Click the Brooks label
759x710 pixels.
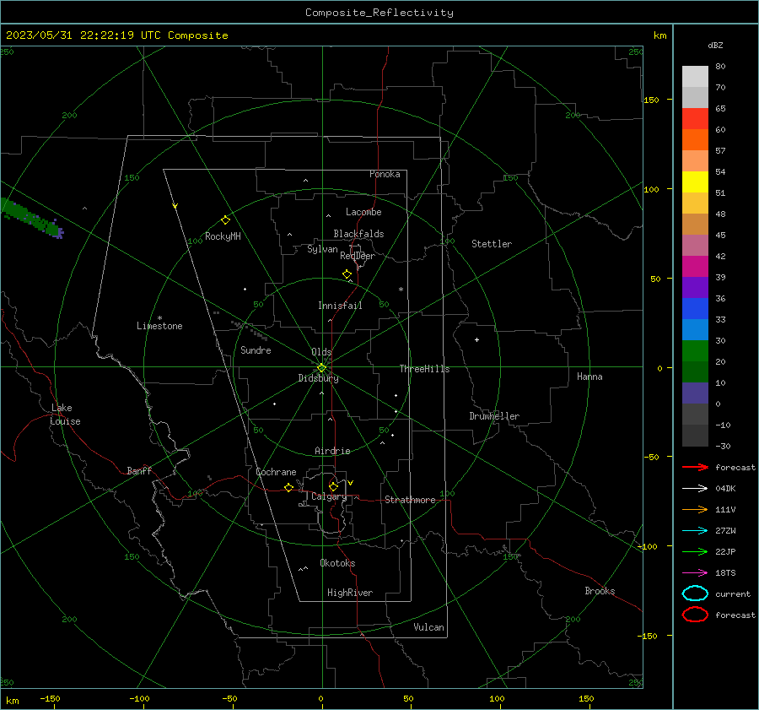(600, 591)
